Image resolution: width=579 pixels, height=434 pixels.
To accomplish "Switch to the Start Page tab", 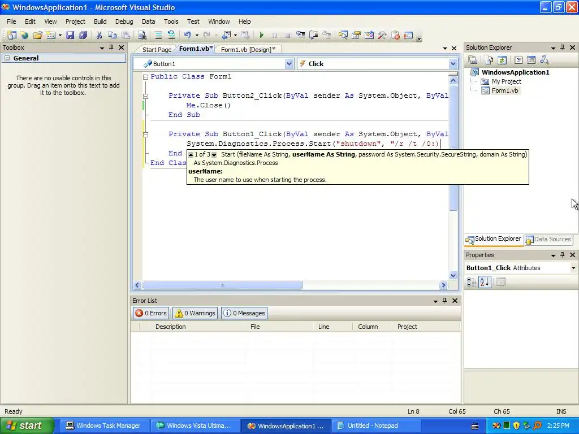I will coord(157,50).
